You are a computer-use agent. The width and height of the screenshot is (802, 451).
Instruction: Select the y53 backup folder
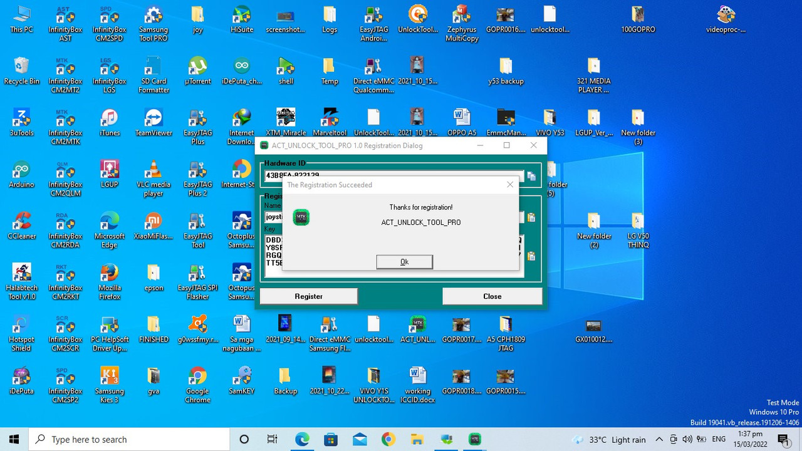tap(506, 71)
